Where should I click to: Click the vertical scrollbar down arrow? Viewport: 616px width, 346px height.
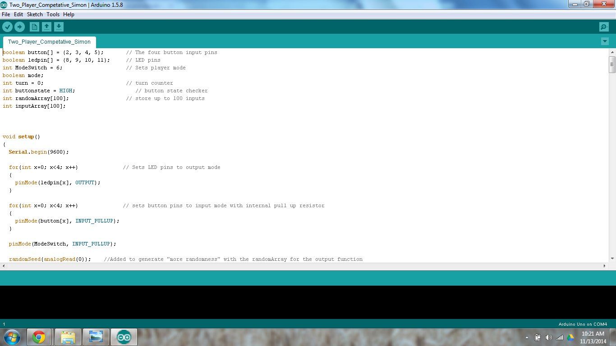pos(612,259)
